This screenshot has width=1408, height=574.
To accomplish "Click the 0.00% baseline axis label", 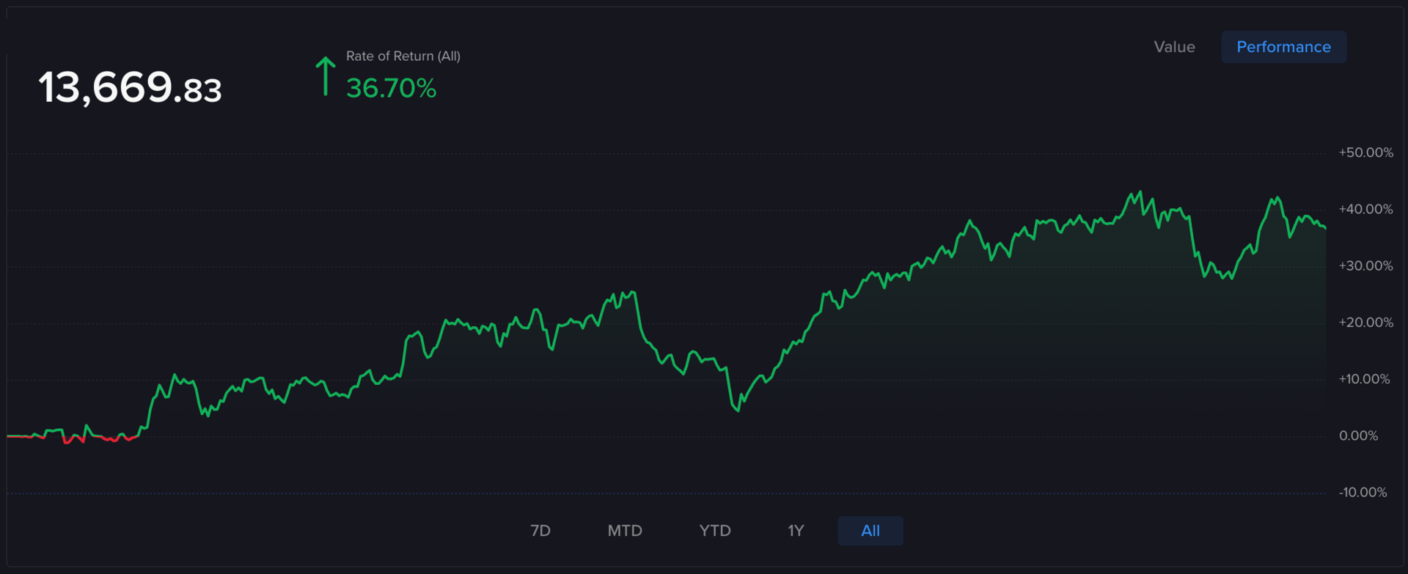I will 1358,436.
